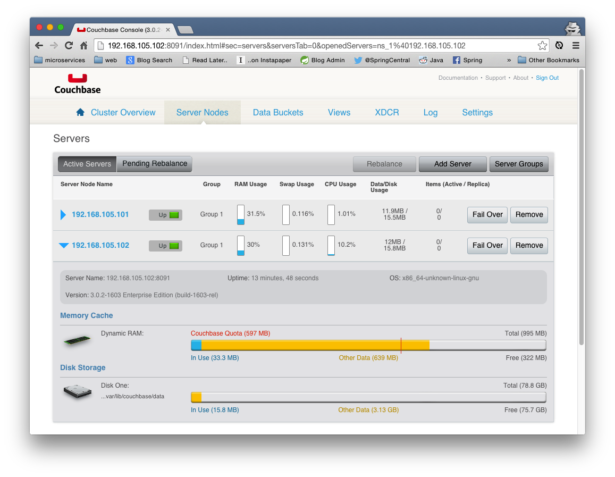The image size is (615, 477).
Task: Open the Log tab
Action: click(430, 113)
